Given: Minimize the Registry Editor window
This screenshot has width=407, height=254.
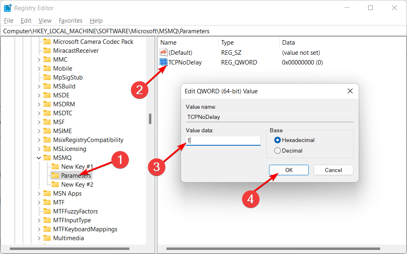Looking at the screenshot, I should click(x=347, y=8).
